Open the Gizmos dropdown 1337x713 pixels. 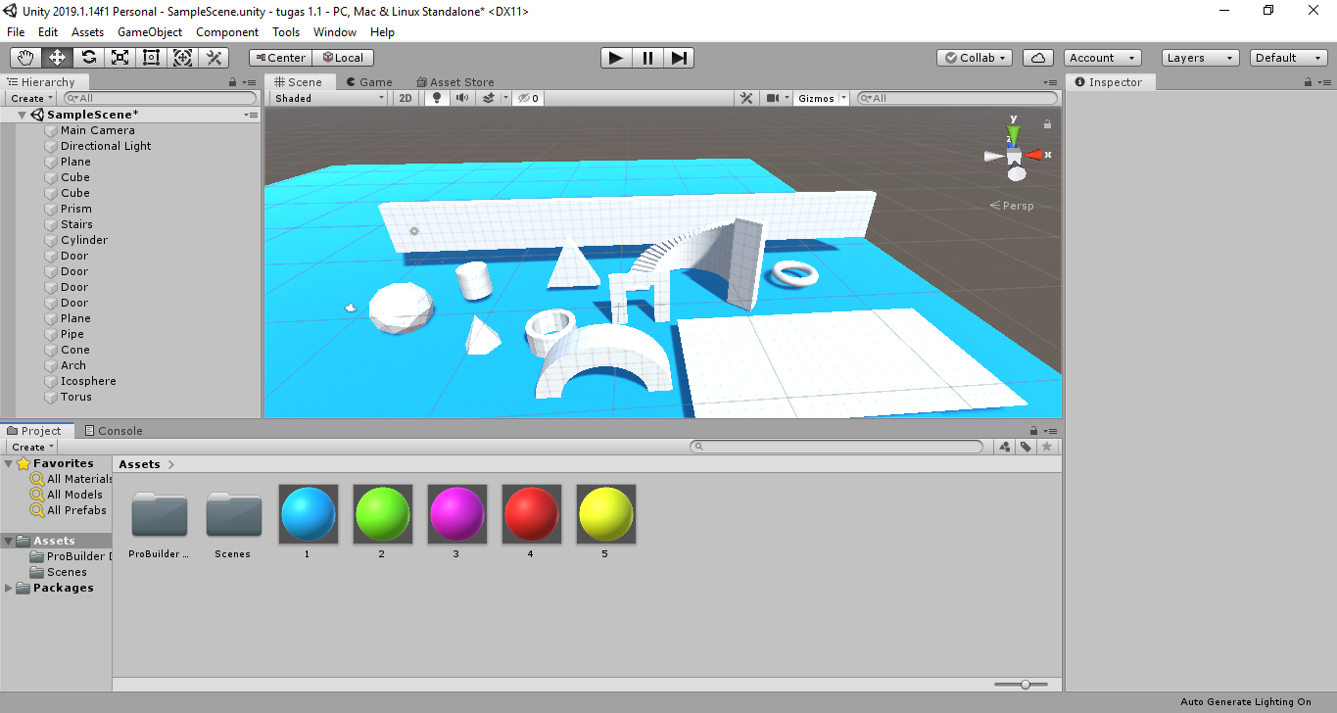coord(815,98)
